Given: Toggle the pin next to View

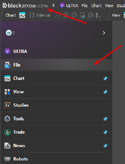Looking at the screenshot, I should click(x=105, y=92).
